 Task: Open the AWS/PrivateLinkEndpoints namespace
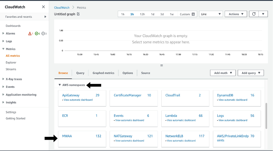(233, 138)
